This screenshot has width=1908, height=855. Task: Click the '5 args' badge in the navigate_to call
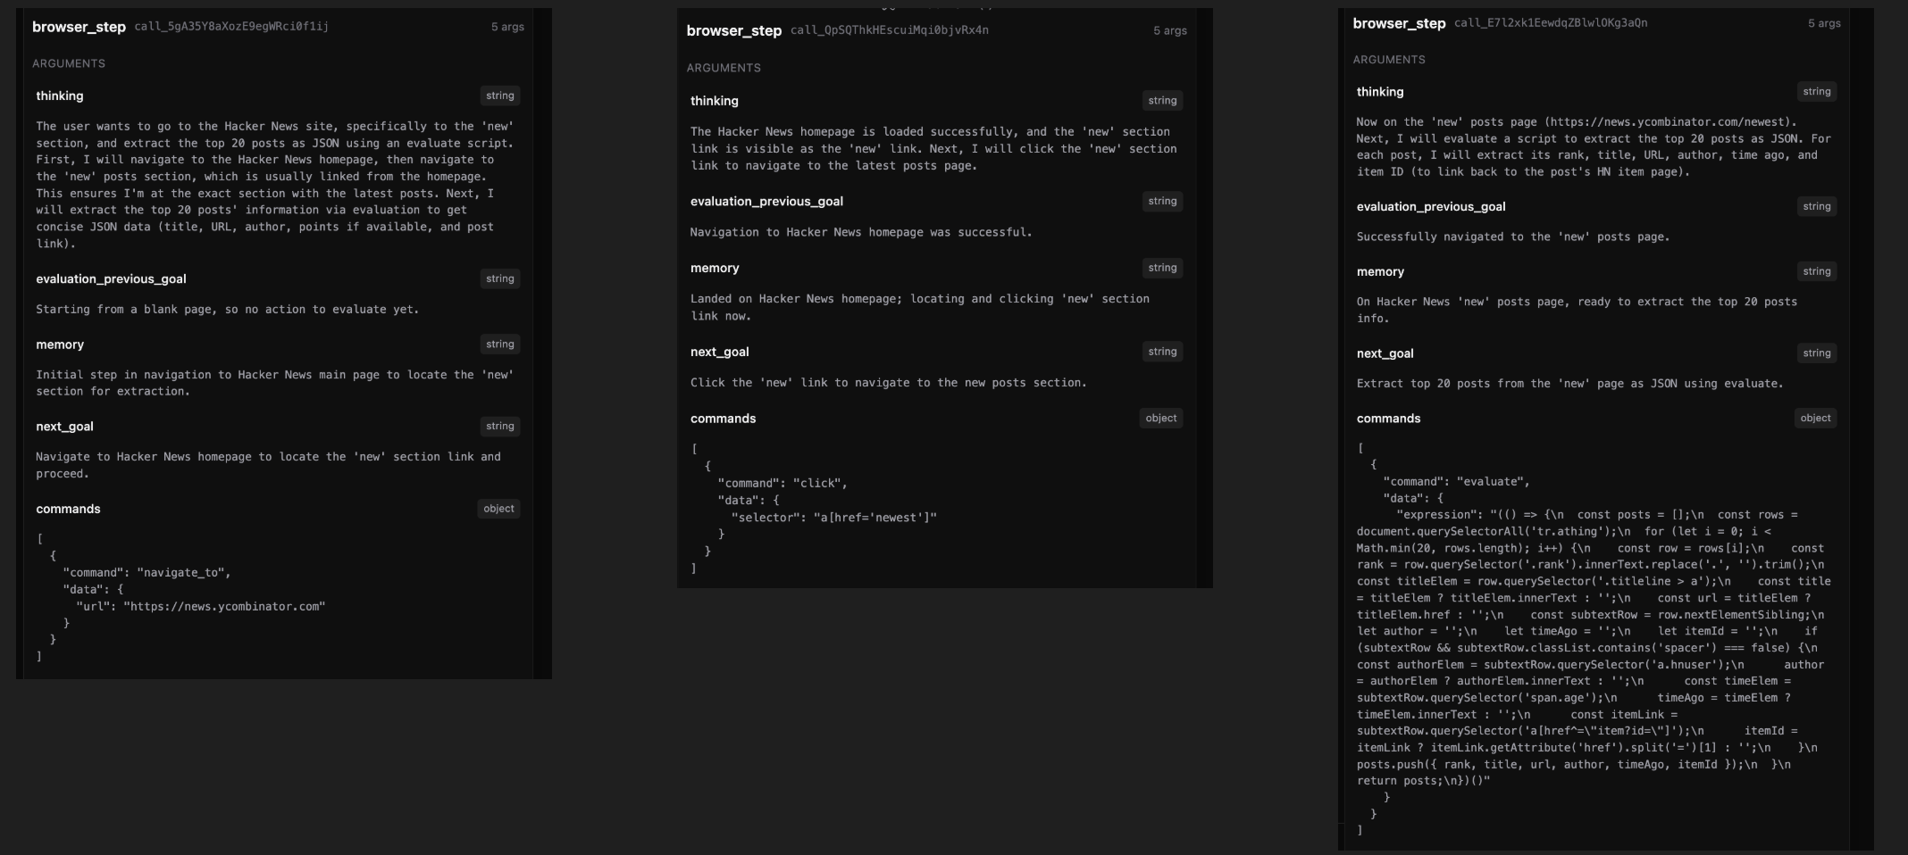[x=507, y=27]
